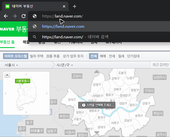Jump to 하남시 neighboring city label
This screenshot has height=137, width=170.
tap(158, 113)
